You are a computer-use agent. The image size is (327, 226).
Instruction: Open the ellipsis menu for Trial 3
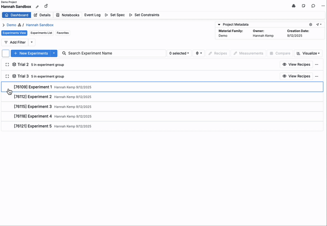[317, 76]
